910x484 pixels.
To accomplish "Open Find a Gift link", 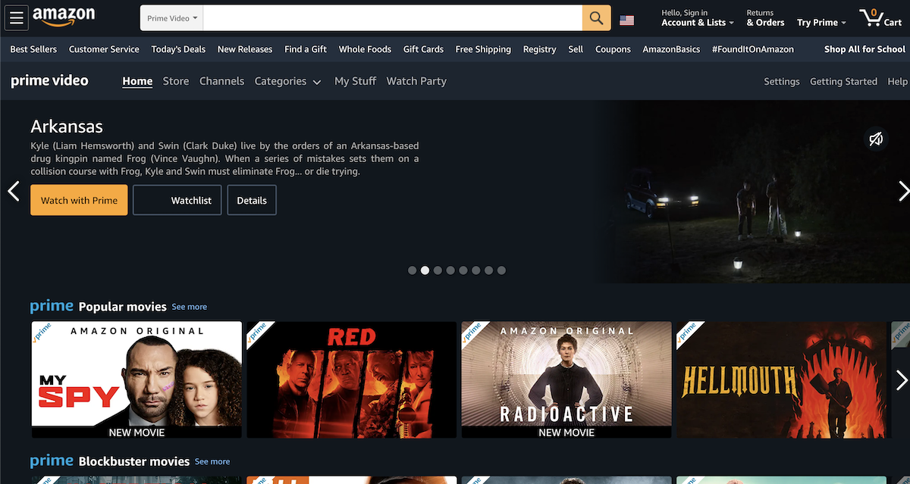I will pos(306,49).
